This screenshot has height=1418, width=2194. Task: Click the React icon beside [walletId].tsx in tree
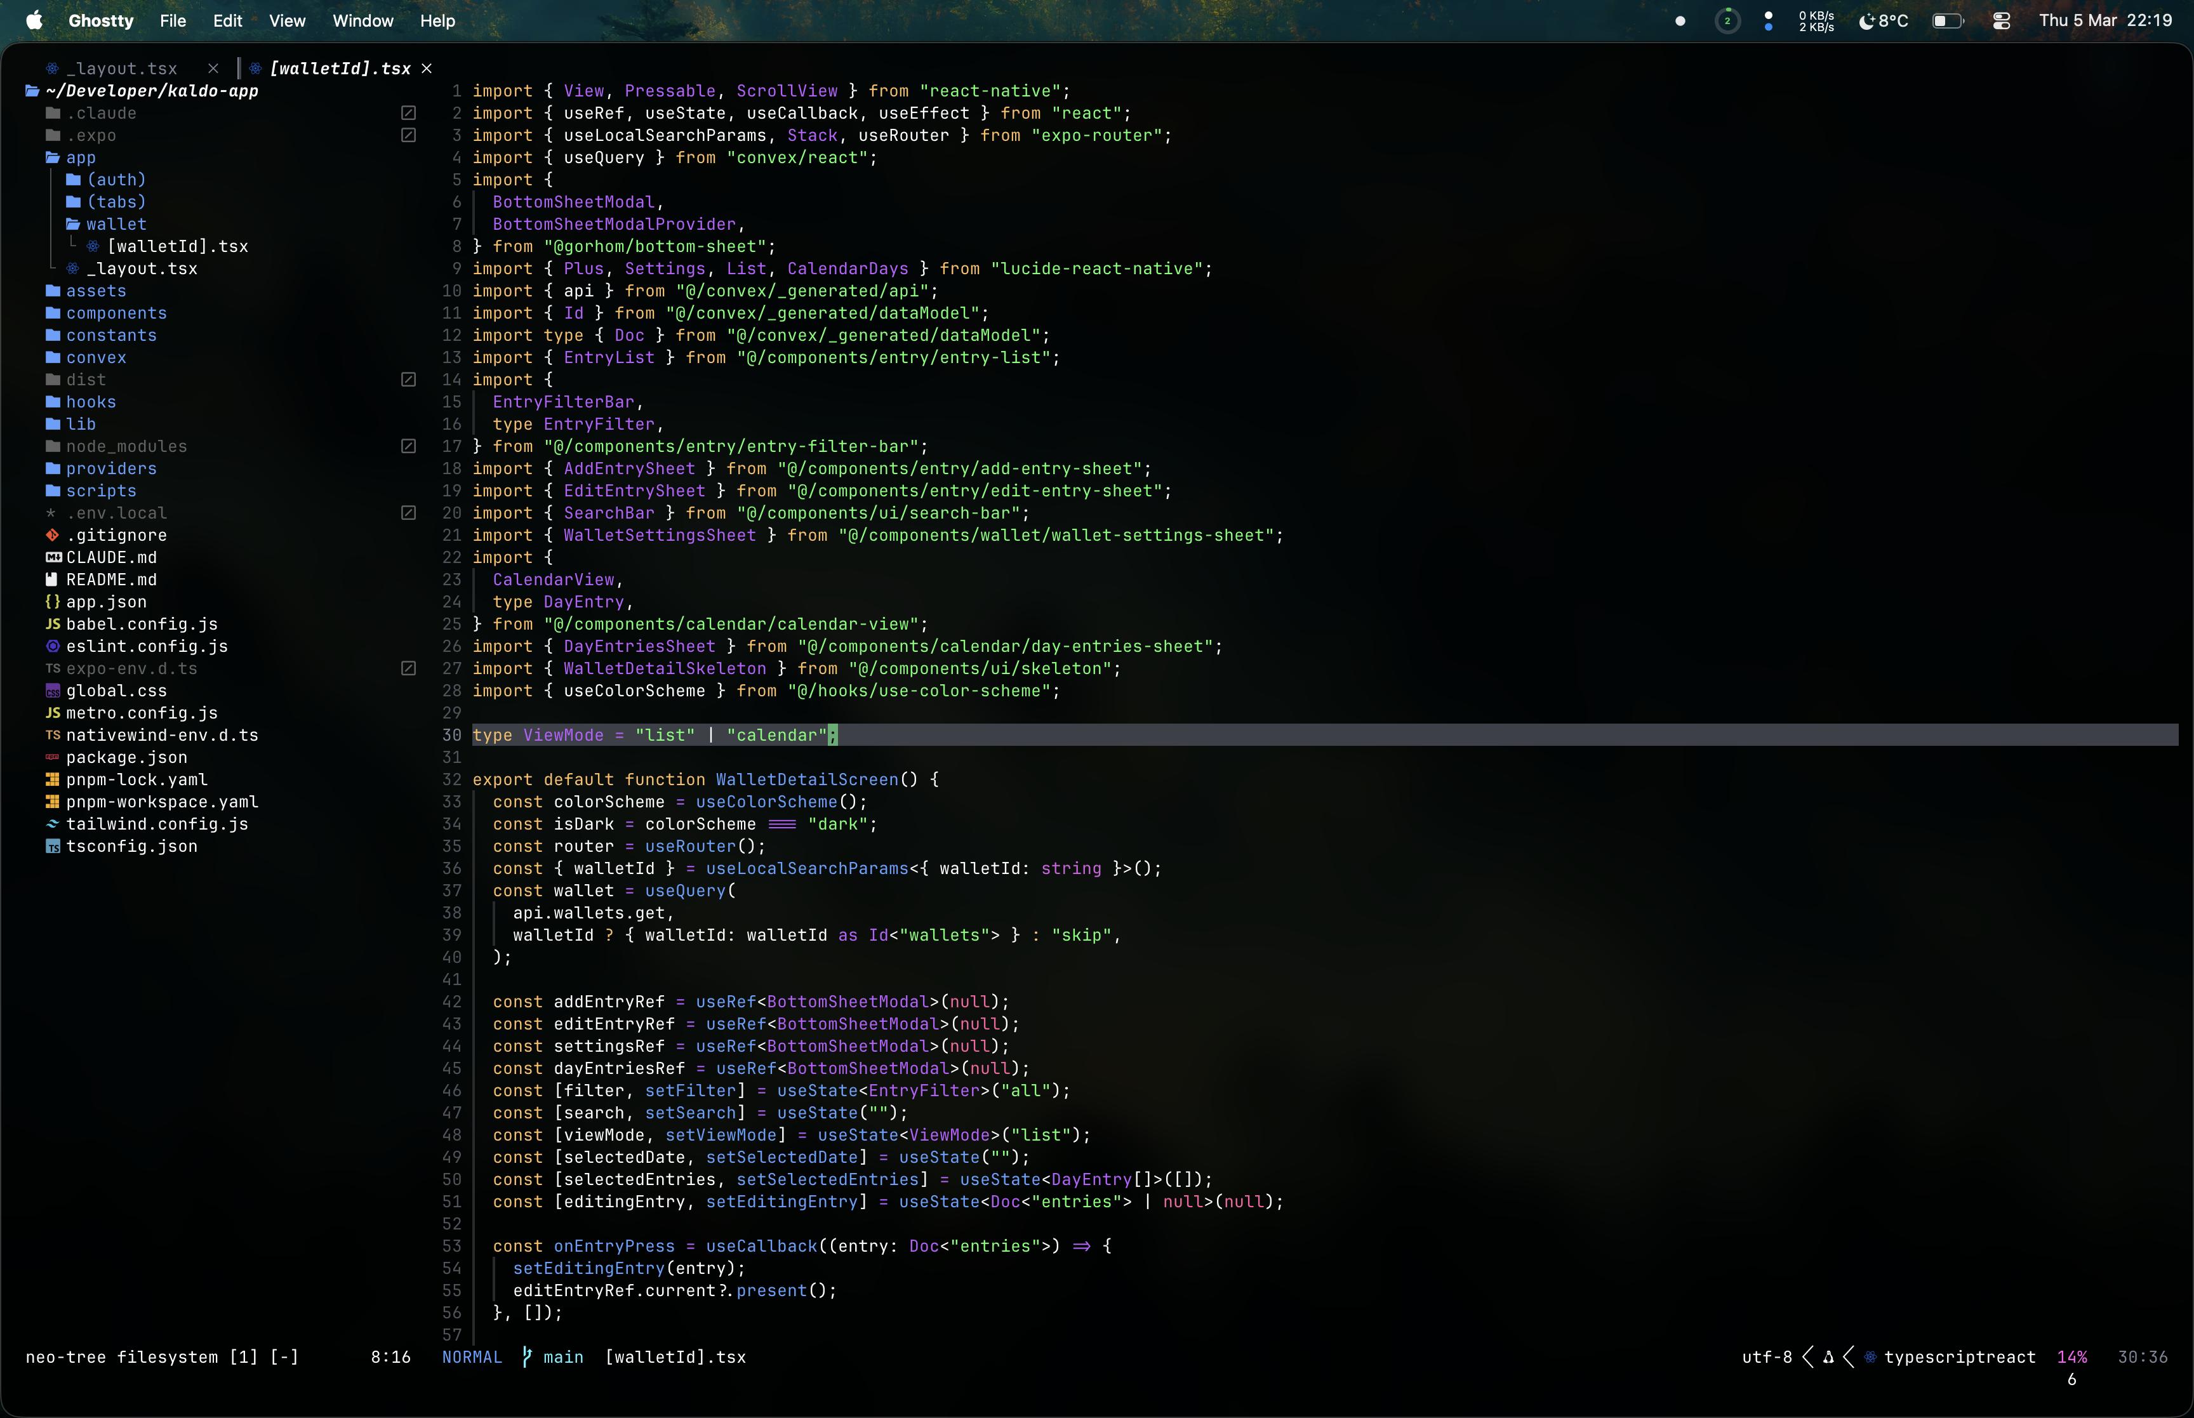click(93, 247)
